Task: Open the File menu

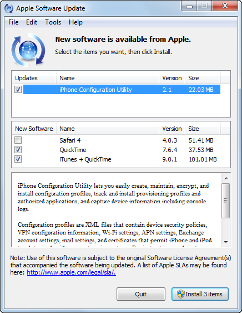Action: pos(13,22)
